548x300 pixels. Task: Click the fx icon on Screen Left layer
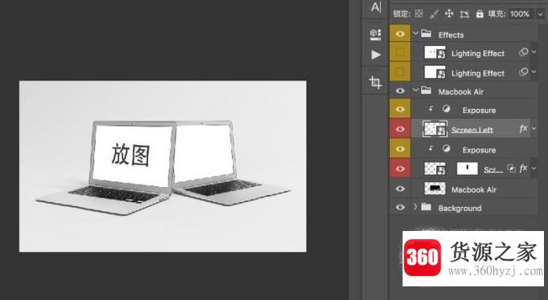523,128
